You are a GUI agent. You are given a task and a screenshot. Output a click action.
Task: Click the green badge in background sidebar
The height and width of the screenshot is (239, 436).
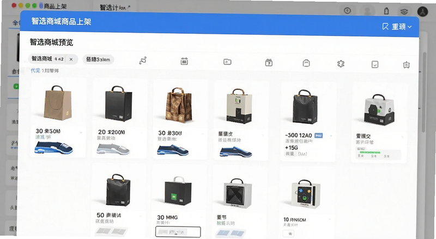(16, 87)
